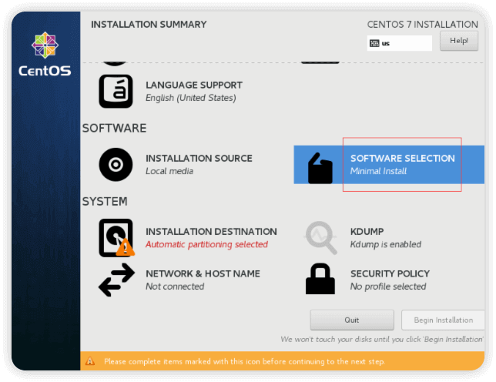Image resolution: width=496 pixels, height=382 pixels.
Task: Click Minimal Install status text
Action: pos(378,171)
